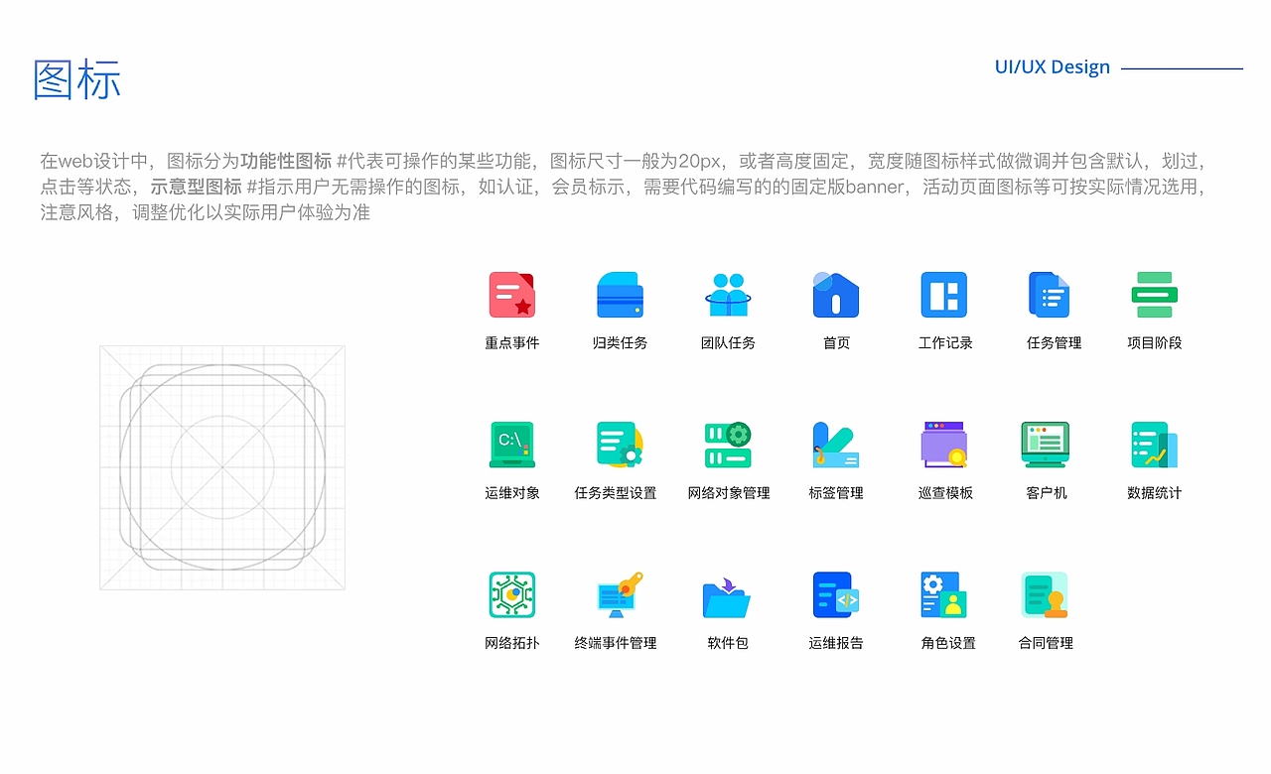Open the 首页 (Home) icon
This screenshot has width=1271, height=774.
pos(835,295)
